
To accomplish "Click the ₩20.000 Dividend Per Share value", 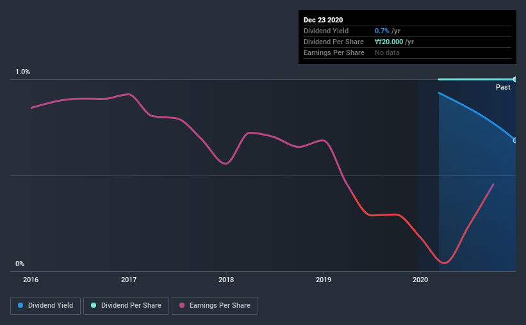I will click(x=389, y=42).
